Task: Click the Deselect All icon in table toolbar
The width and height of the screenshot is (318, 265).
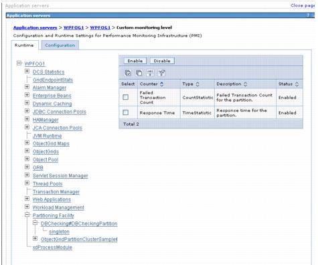Action: click(x=139, y=73)
